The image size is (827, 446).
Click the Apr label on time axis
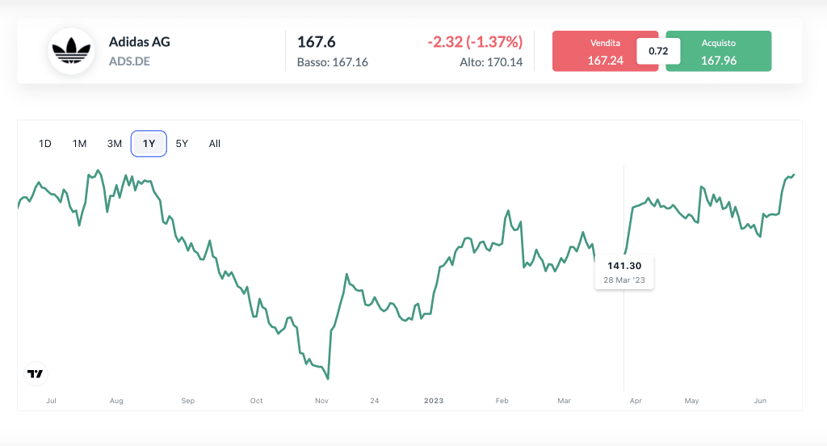636,401
